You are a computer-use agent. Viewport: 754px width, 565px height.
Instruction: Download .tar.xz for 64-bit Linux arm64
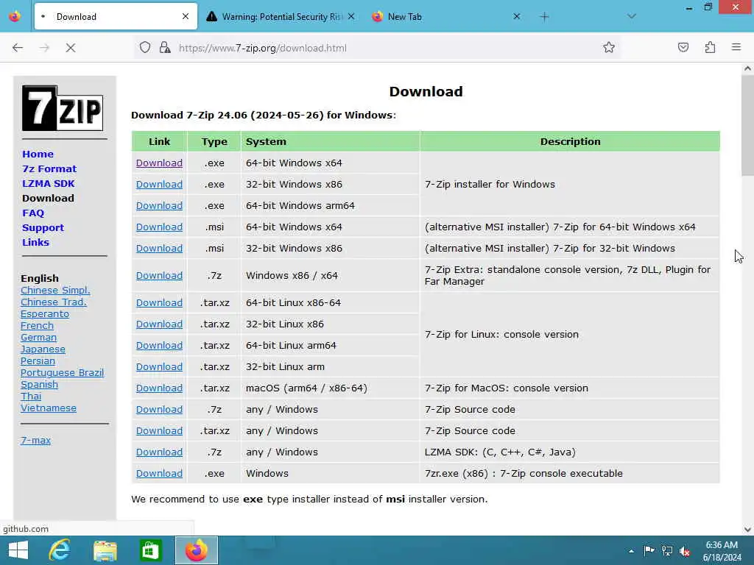(159, 346)
